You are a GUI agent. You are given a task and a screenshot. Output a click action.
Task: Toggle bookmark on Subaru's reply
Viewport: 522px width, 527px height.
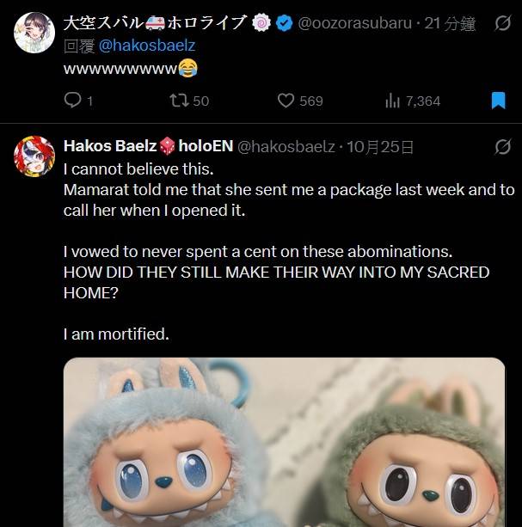tap(498, 101)
